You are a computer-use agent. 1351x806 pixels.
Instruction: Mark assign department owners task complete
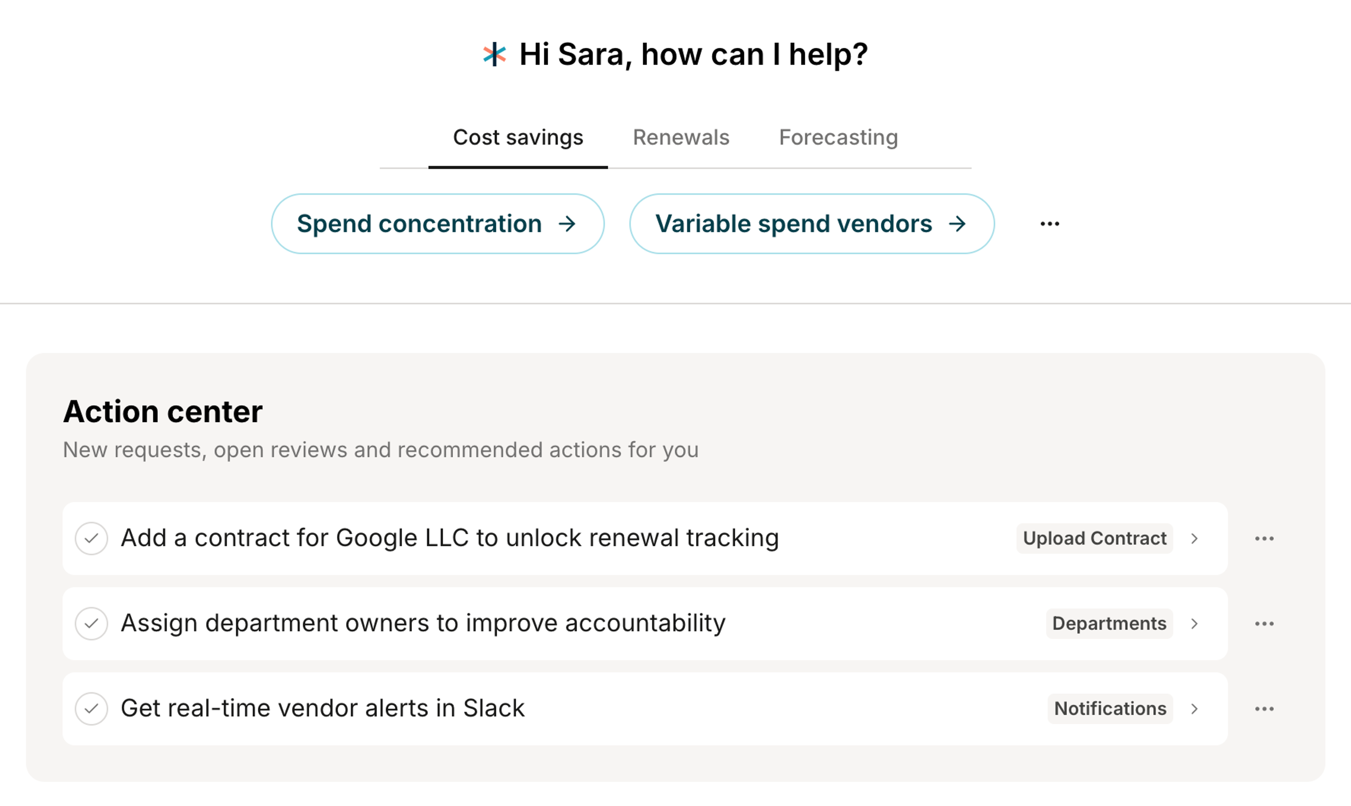click(91, 623)
